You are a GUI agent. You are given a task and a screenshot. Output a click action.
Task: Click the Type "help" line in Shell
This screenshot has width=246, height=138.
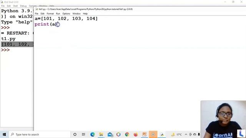[x=17, y=22]
